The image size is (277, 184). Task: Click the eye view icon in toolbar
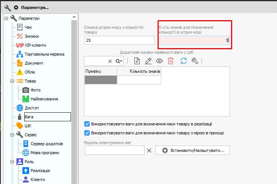click(x=159, y=61)
